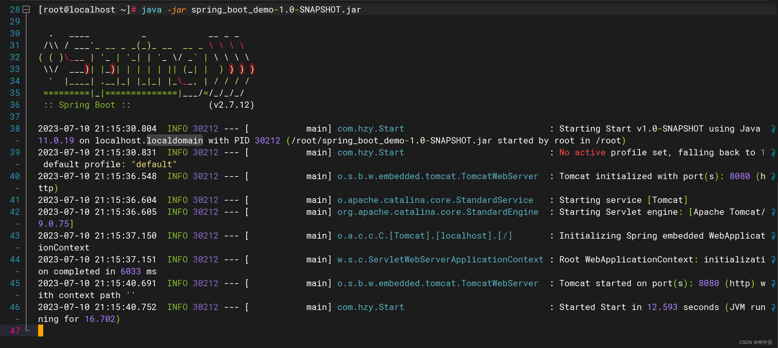Screen dimensions: 778x348
Task: Click the '9.0.75]' Tomcat version text
Action: (56, 224)
